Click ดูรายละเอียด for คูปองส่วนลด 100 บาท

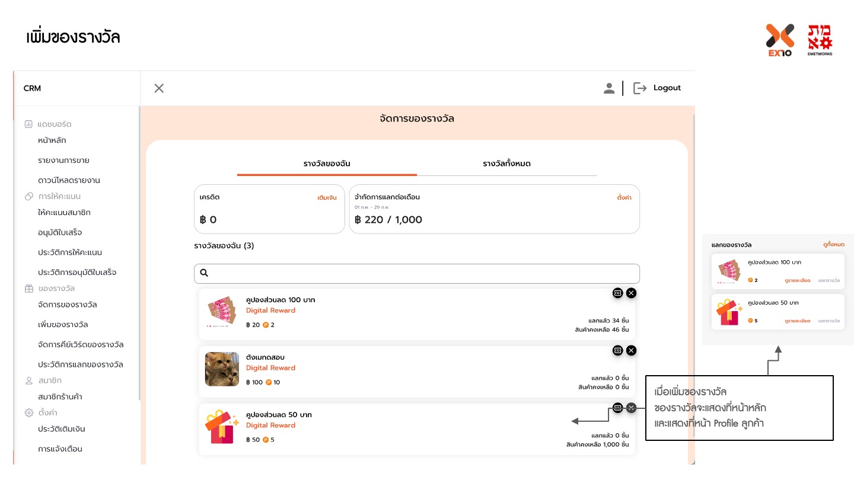[x=797, y=280]
